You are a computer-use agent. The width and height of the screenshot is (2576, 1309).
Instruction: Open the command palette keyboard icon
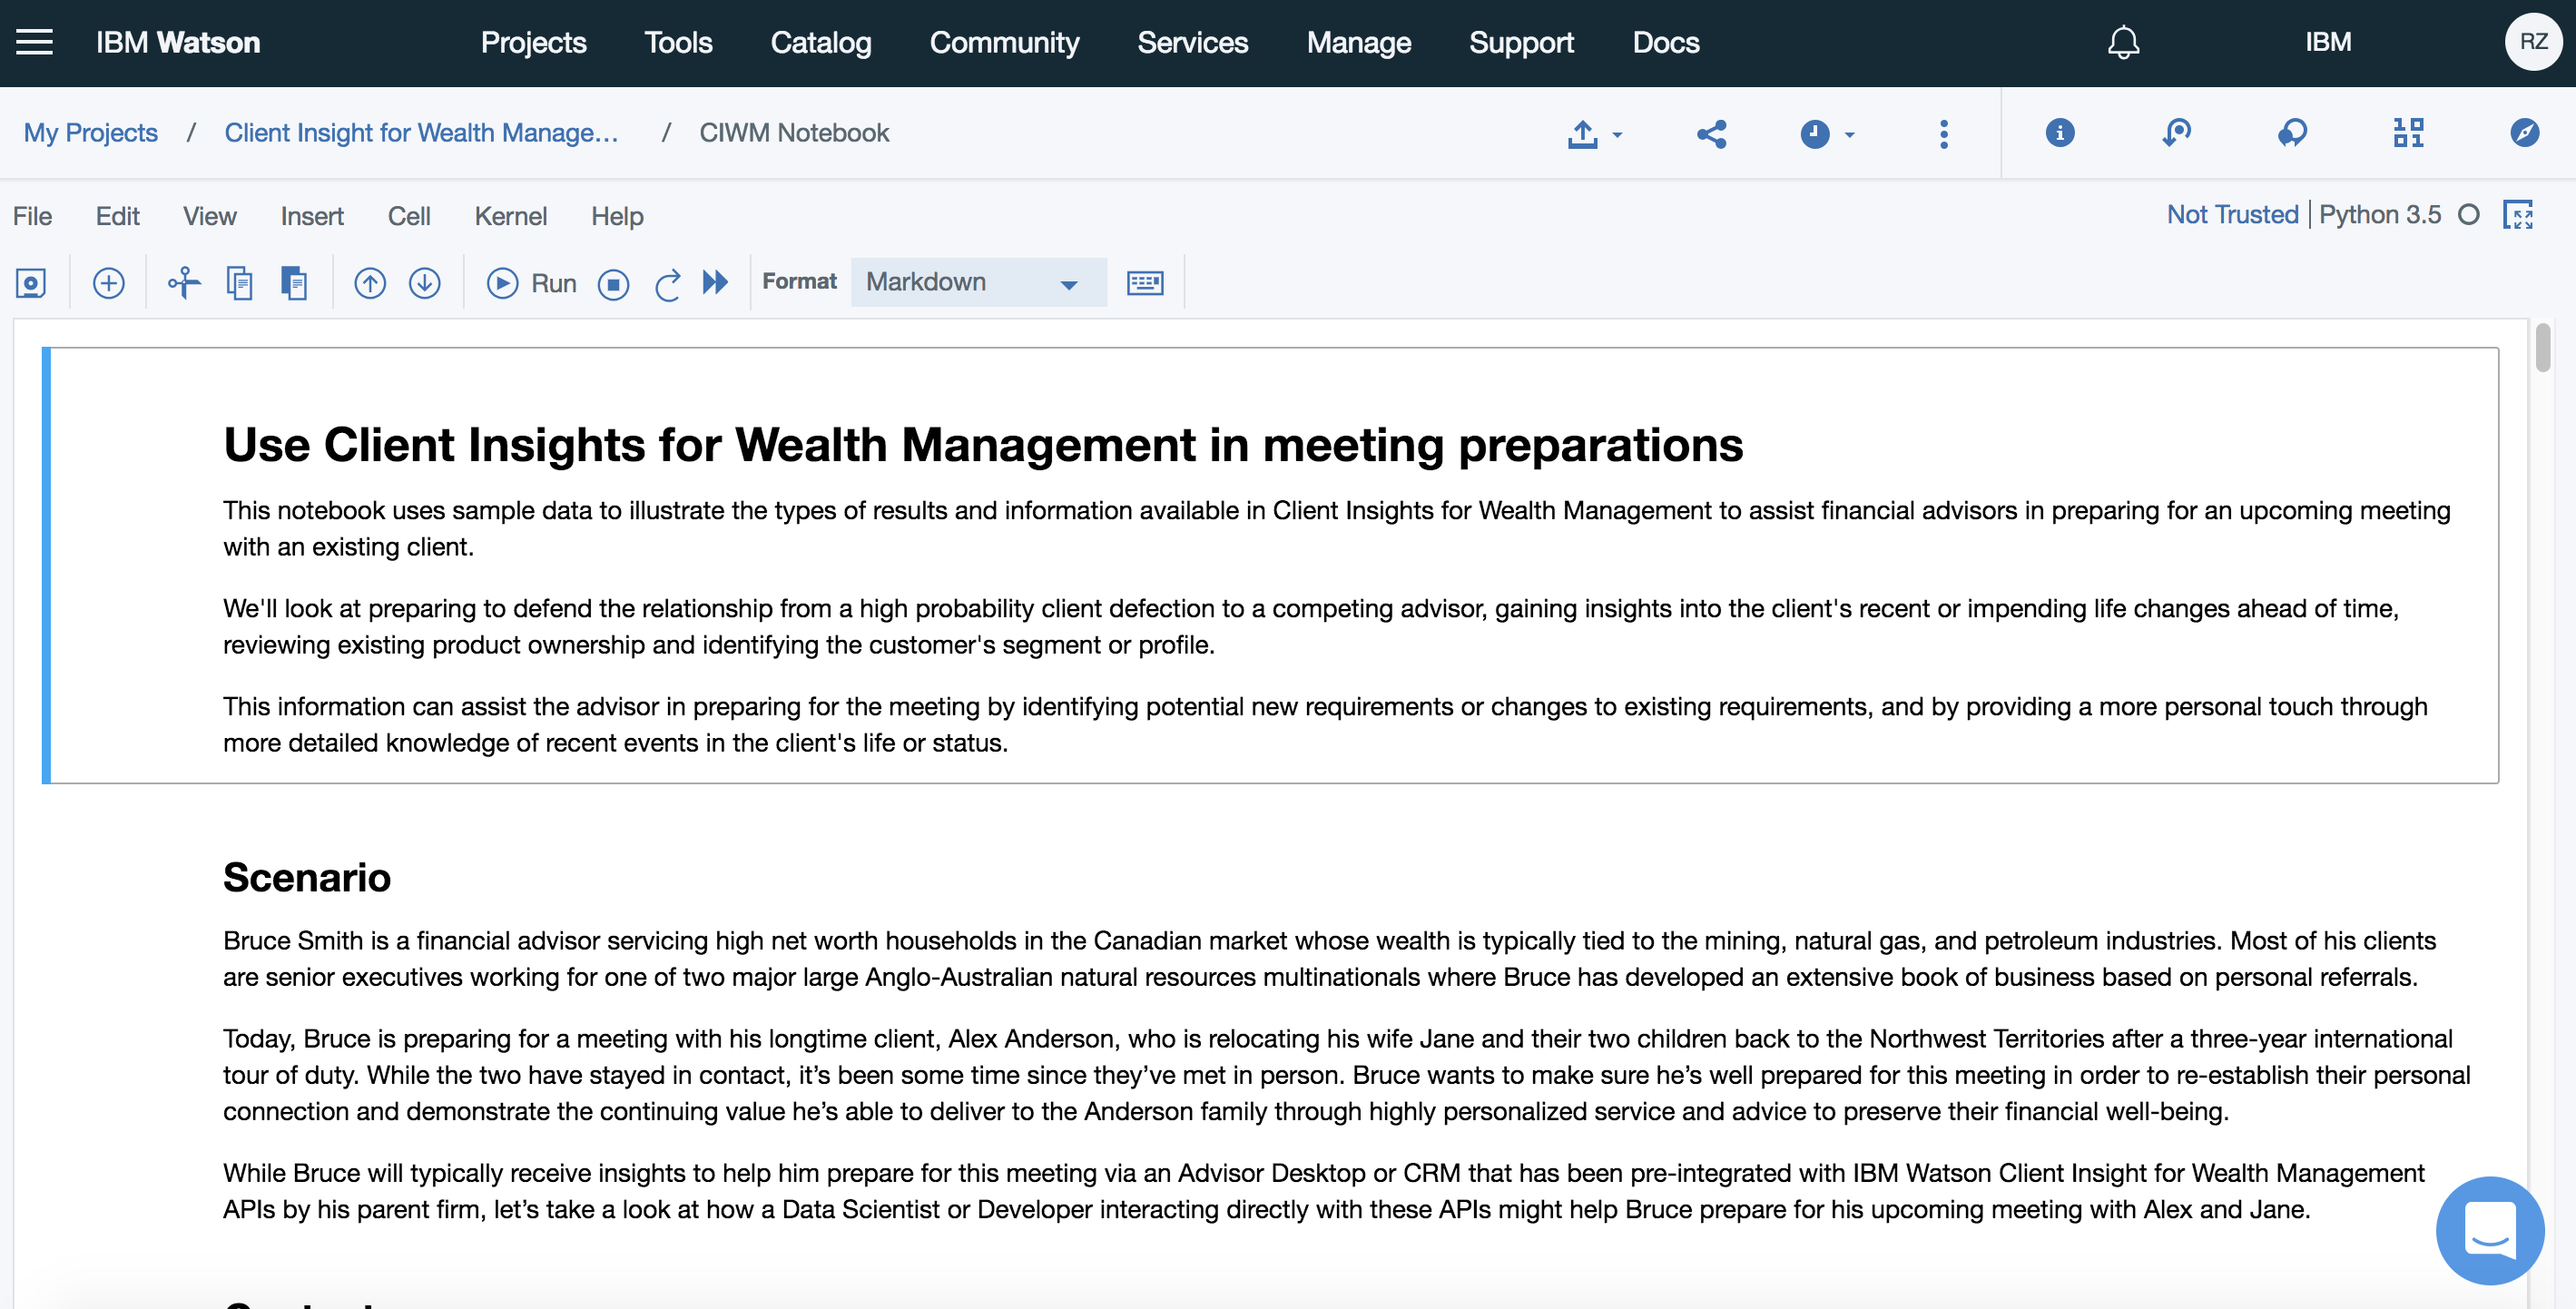pyautogui.click(x=1145, y=283)
